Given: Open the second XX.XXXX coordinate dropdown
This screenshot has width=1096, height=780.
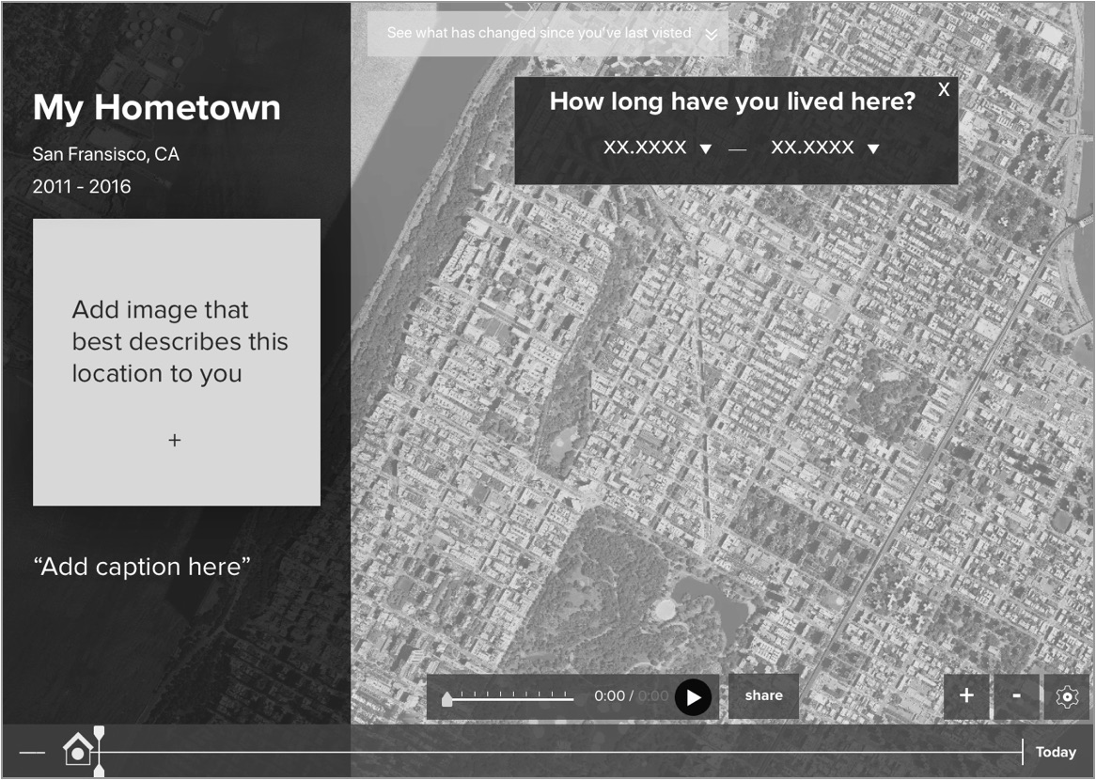Looking at the screenshot, I should (874, 148).
